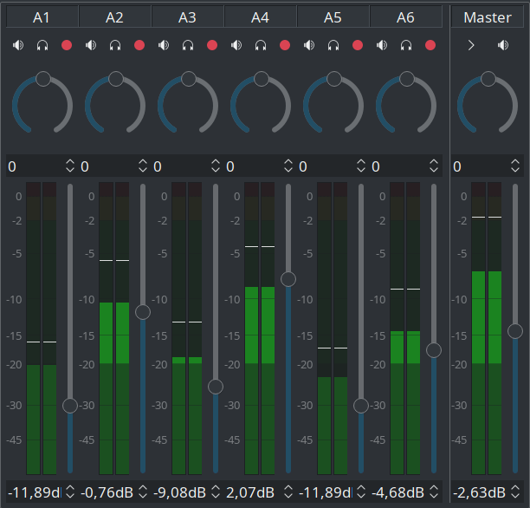This screenshot has width=530, height=508.
Task: Click the A4 volume fader handle
Action: tap(288, 278)
